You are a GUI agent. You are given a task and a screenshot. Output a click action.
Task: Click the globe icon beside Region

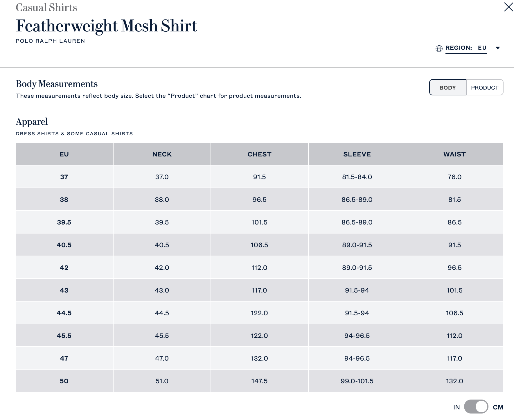coord(439,48)
